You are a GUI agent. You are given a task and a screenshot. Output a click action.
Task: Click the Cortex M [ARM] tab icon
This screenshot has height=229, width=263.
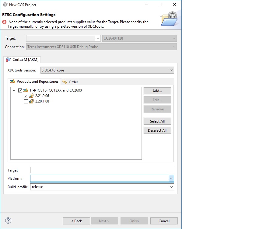tap(8, 60)
